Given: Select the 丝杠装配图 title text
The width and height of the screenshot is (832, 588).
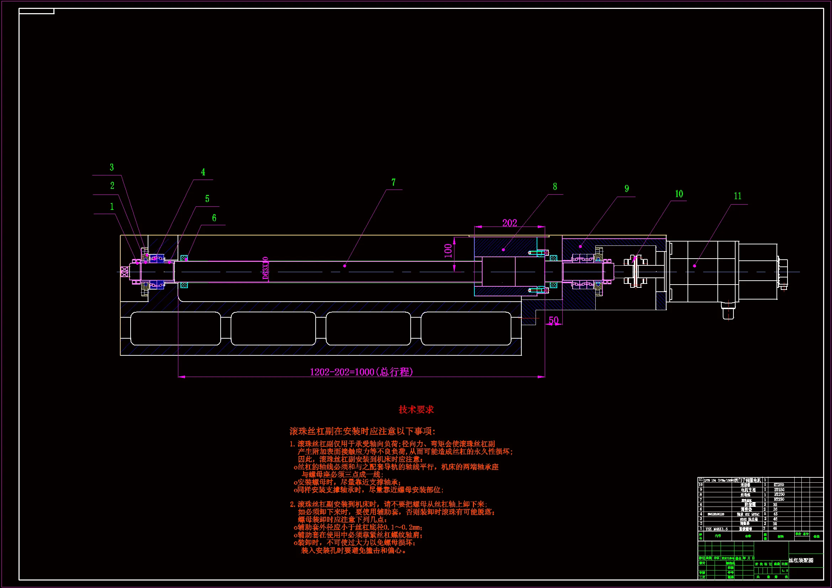Looking at the screenshot, I should (x=800, y=560).
